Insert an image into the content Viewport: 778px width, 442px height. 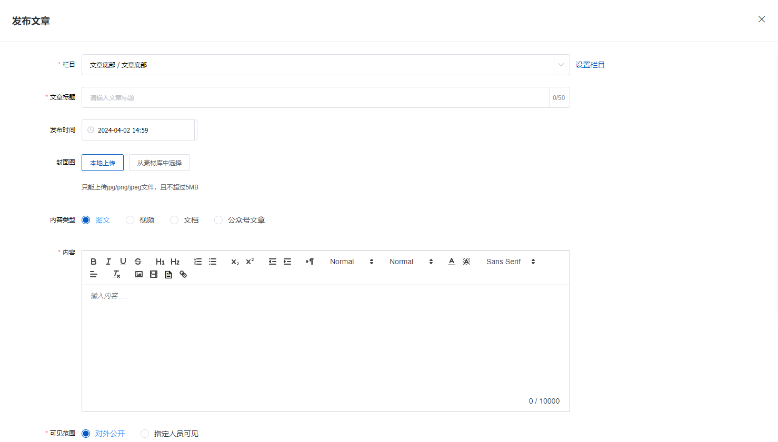coord(139,274)
